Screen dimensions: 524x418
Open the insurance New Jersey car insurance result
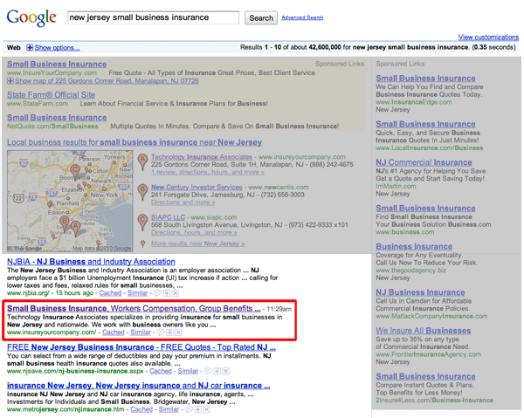pyautogui.click(x=138, y=386)
